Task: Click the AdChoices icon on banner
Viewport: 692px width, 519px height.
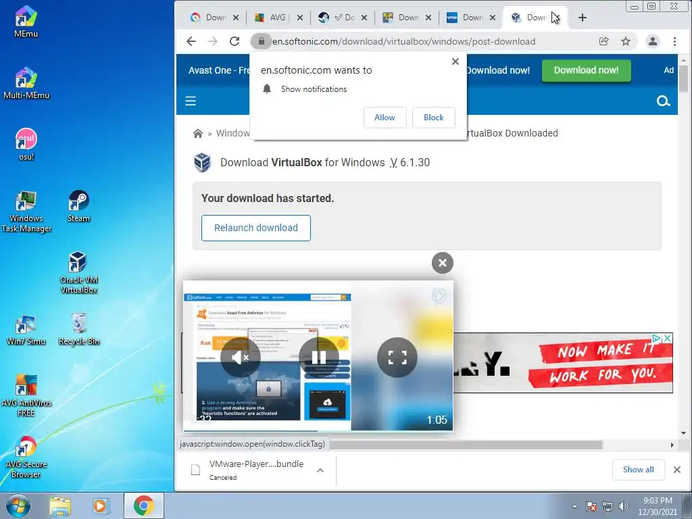Action: [657, 339]
